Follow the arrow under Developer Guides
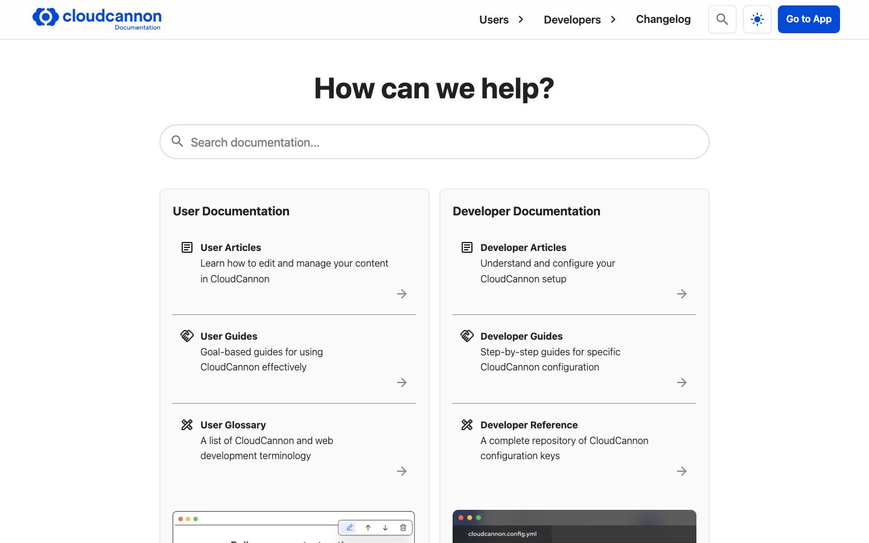The height and width of the screenshot is (543, 869). tap(682, 383)
